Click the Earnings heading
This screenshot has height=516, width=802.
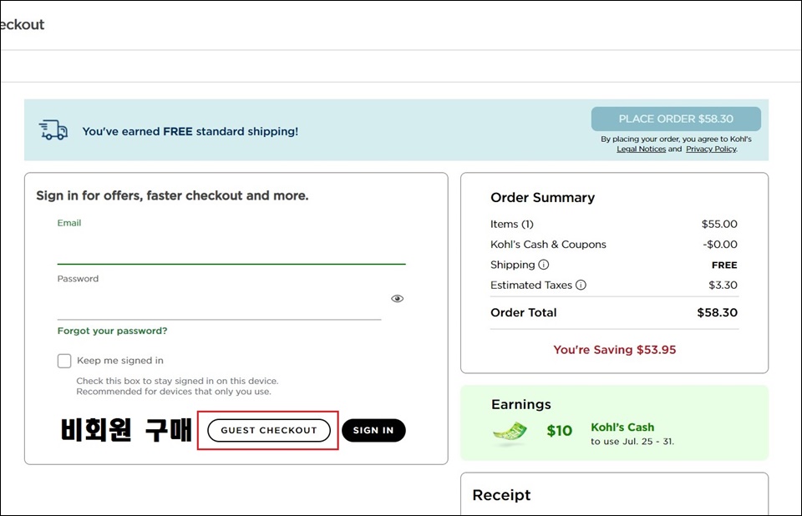[x=520, y=404]
